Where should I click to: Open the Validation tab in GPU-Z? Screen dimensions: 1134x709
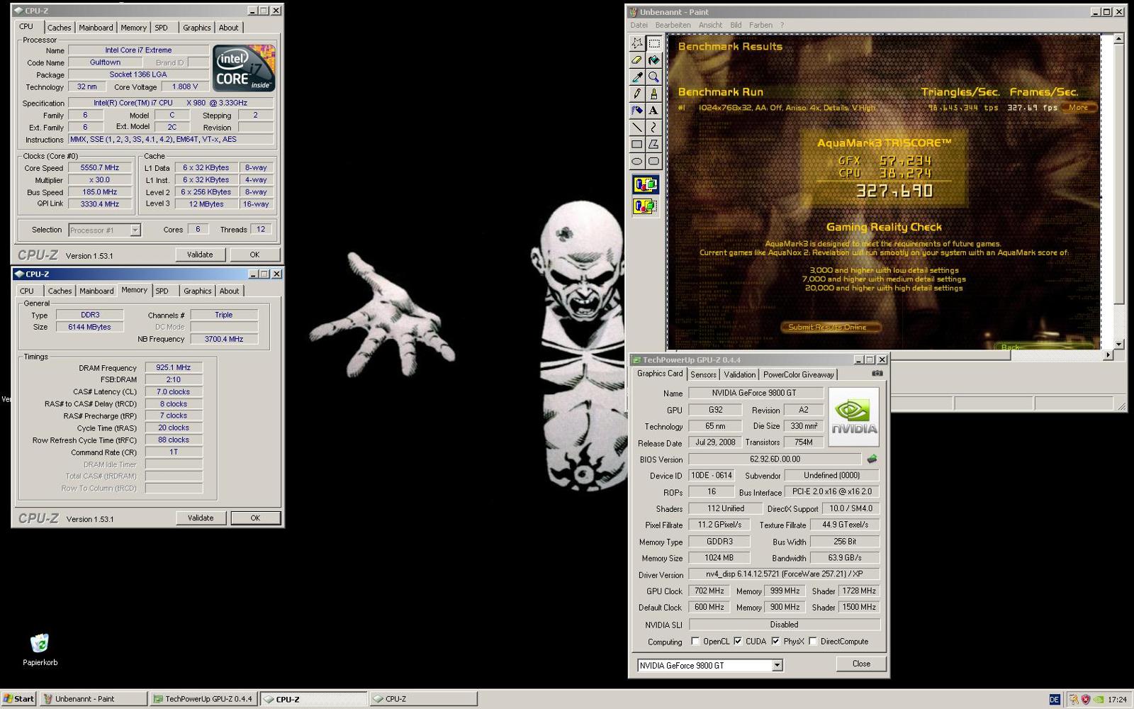[x=739, y=374]
